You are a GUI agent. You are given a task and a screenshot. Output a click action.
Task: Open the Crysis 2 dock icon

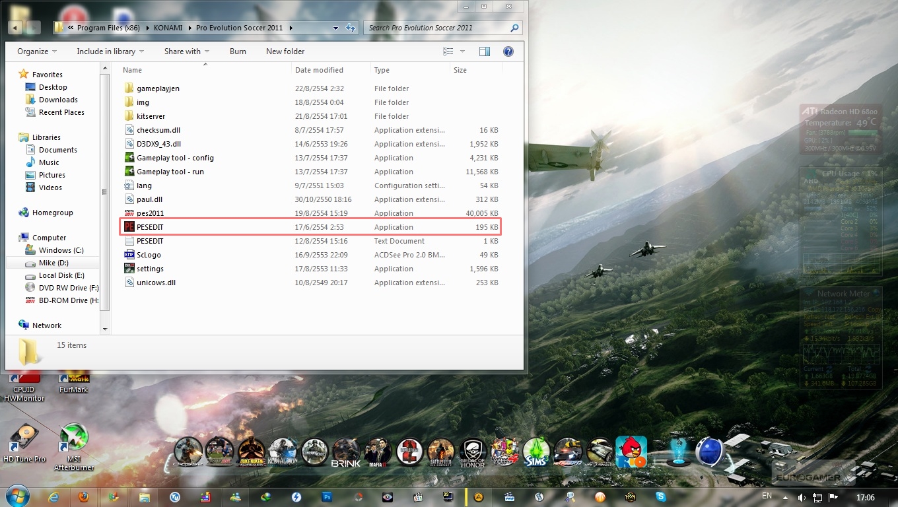(x=188, y=452)
